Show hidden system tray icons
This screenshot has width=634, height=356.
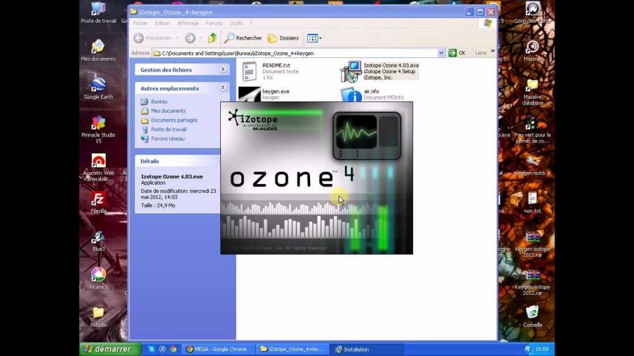(x=527, y=349)
